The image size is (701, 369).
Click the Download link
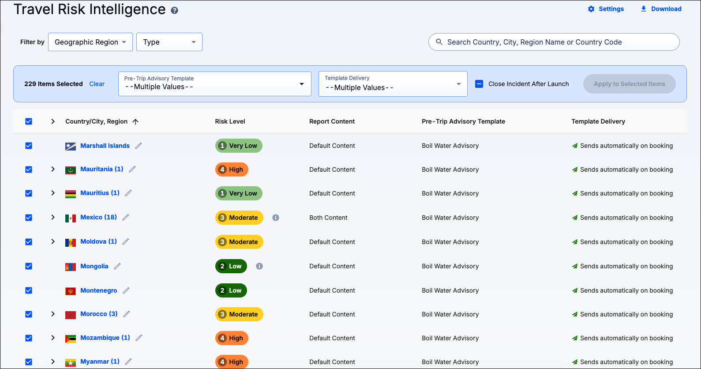(661, 9)
